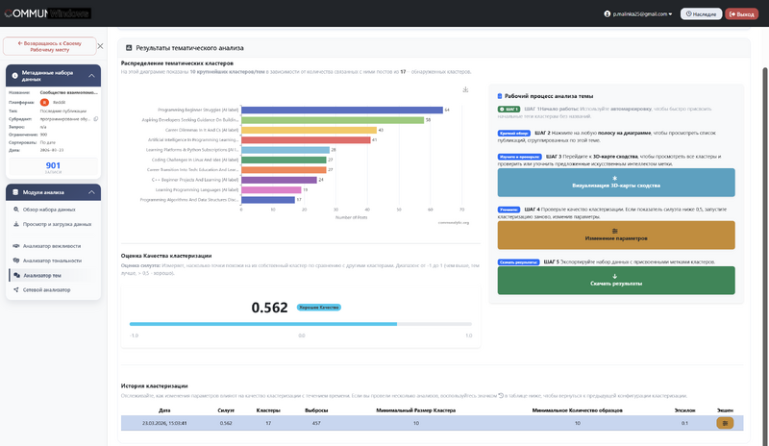
Task: Click the green Скачать результаты button
Action: [x=617, y=280]
